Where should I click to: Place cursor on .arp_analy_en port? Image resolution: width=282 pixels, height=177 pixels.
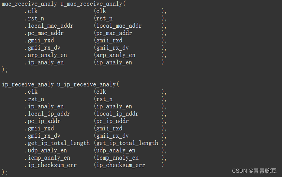coord(46,55)
